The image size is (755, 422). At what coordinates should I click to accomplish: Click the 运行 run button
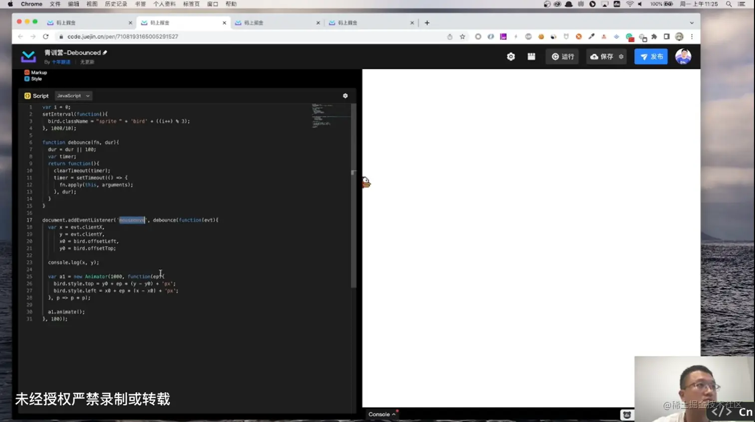563,57
